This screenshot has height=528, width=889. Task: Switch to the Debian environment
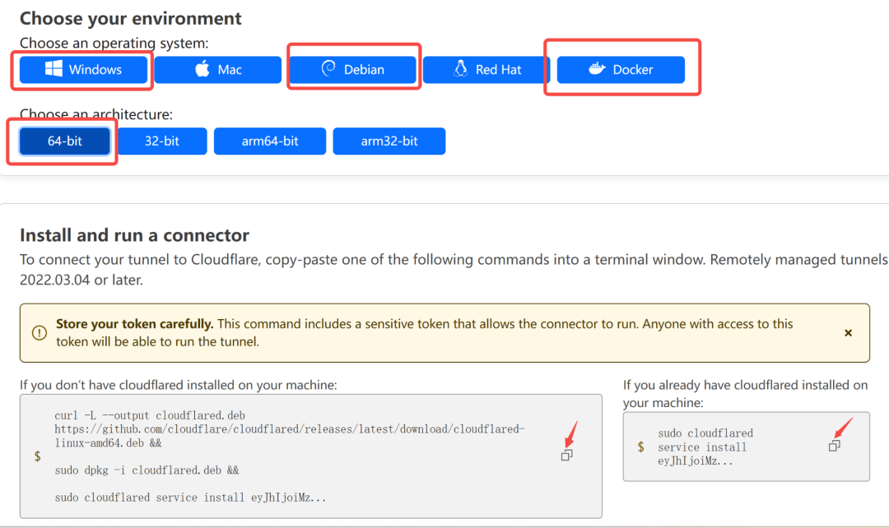click(x=354, y=70)
